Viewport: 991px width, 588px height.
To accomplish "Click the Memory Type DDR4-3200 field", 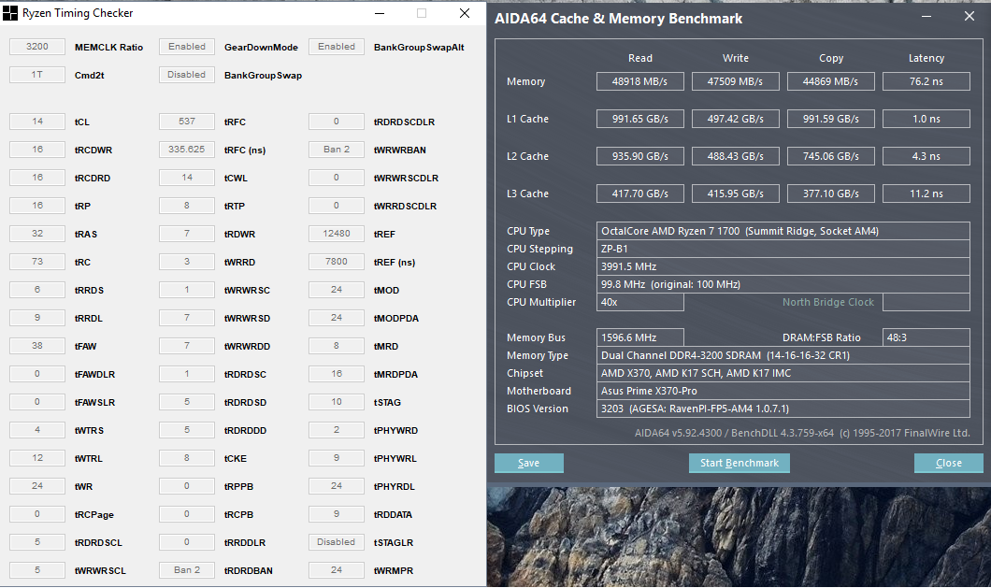I will click(x=783, y=355).
